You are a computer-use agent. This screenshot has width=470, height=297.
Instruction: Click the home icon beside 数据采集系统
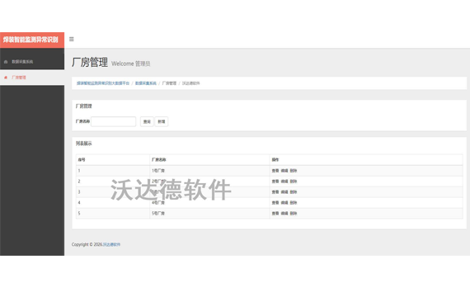tap(6, 62)
